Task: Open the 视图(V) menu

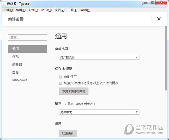Action: coord(59,10)
